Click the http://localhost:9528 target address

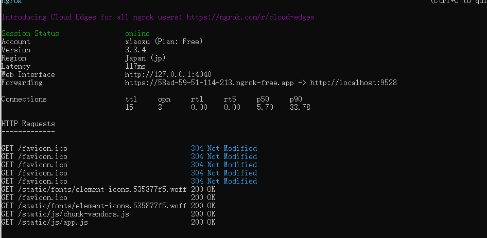(x=353, y=83)
